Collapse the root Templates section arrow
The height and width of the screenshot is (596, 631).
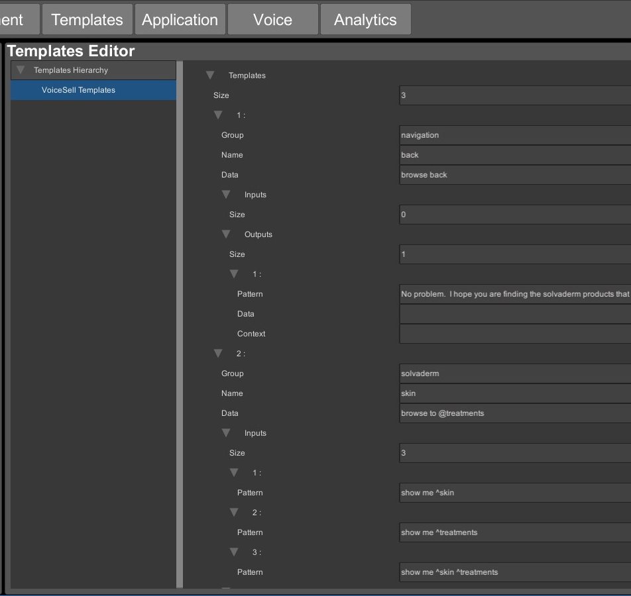pyautogui.click(x=210, y=75)
